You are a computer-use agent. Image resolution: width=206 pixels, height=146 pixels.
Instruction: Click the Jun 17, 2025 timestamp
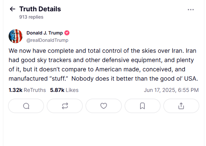171,90
